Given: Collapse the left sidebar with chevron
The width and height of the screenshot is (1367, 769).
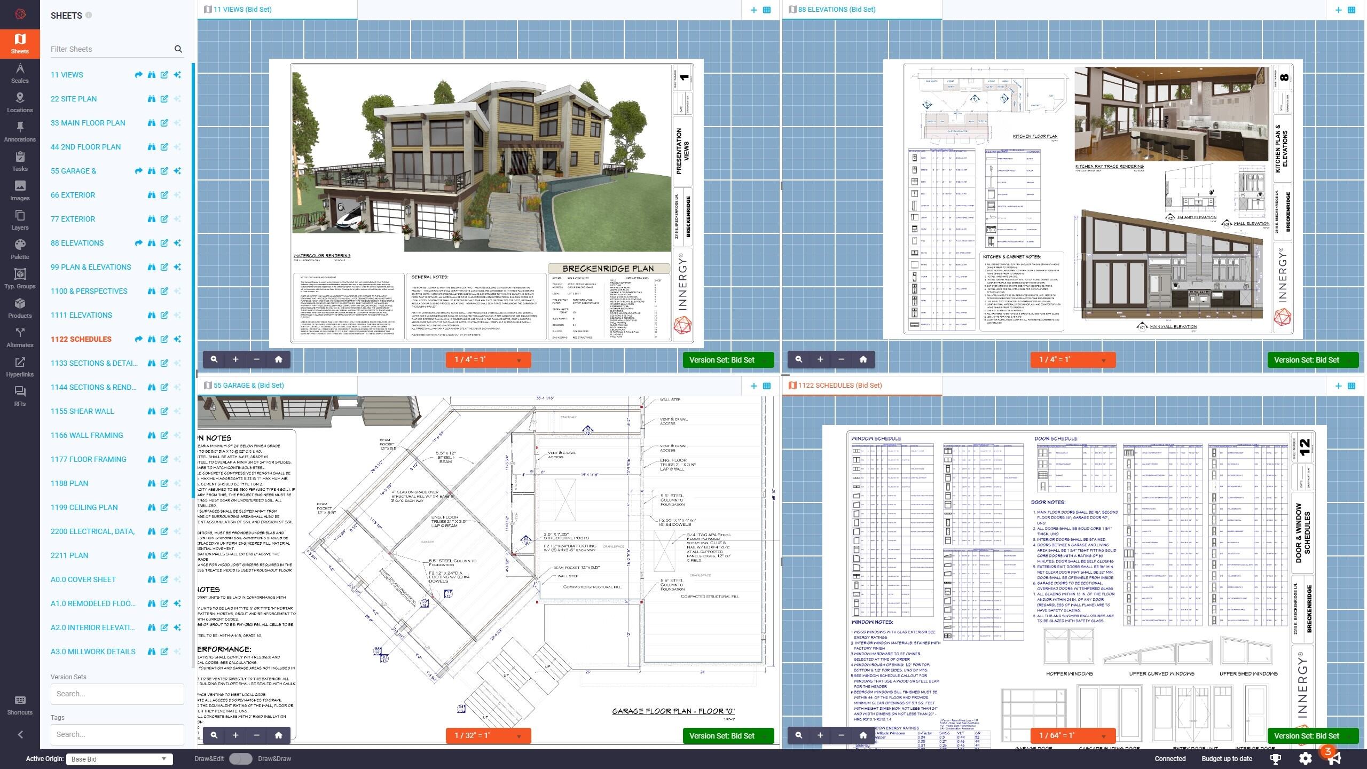Looking at the screenshot, I should (x=20, y=735).
